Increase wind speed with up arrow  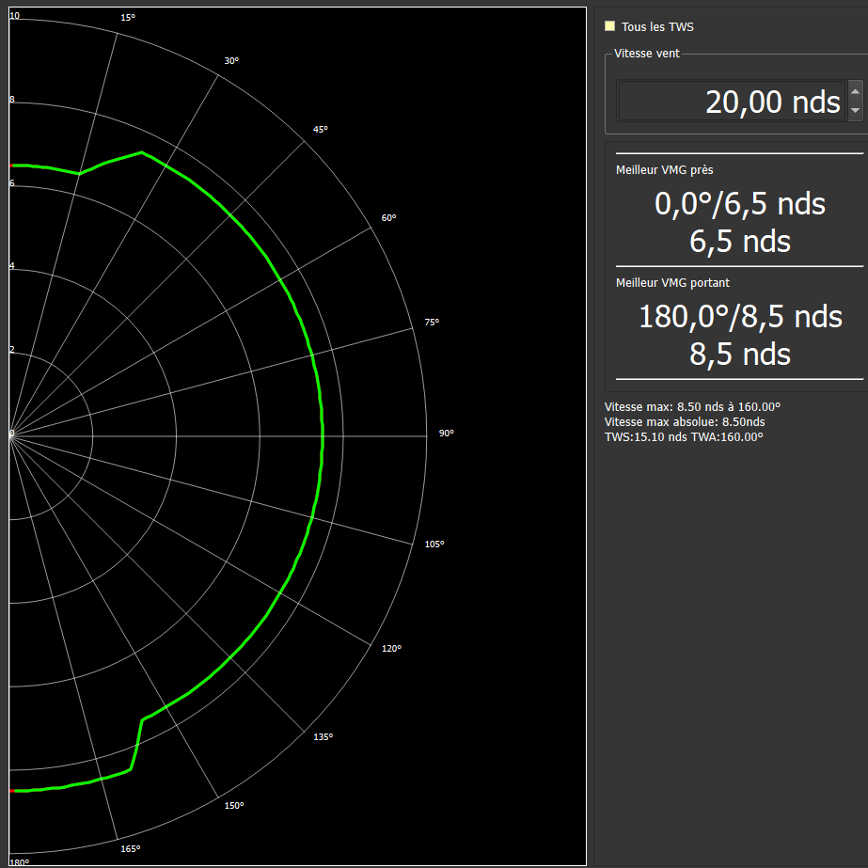click(x=855, y=90)
